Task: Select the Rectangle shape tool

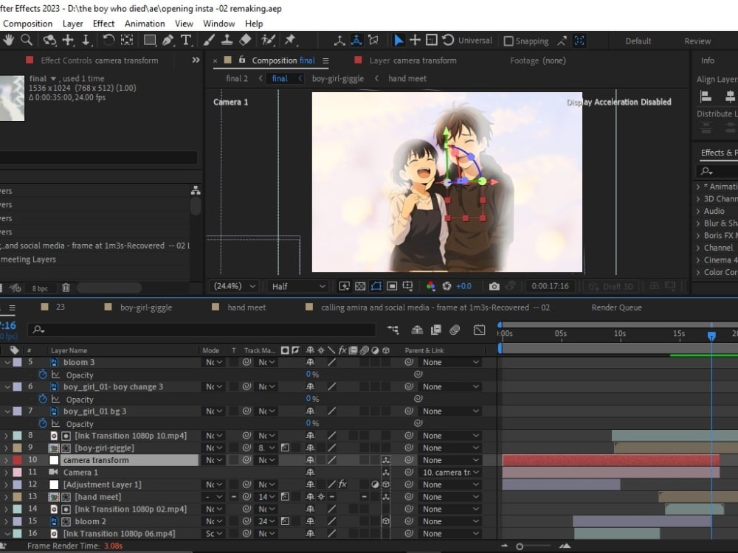Action: coord(150,41)
